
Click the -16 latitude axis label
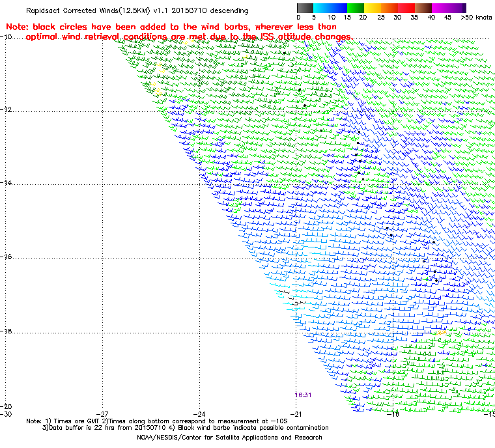coord(6,257)
